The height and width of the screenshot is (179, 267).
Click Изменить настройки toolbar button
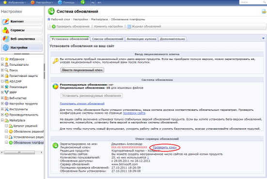[x=108, y=26]
